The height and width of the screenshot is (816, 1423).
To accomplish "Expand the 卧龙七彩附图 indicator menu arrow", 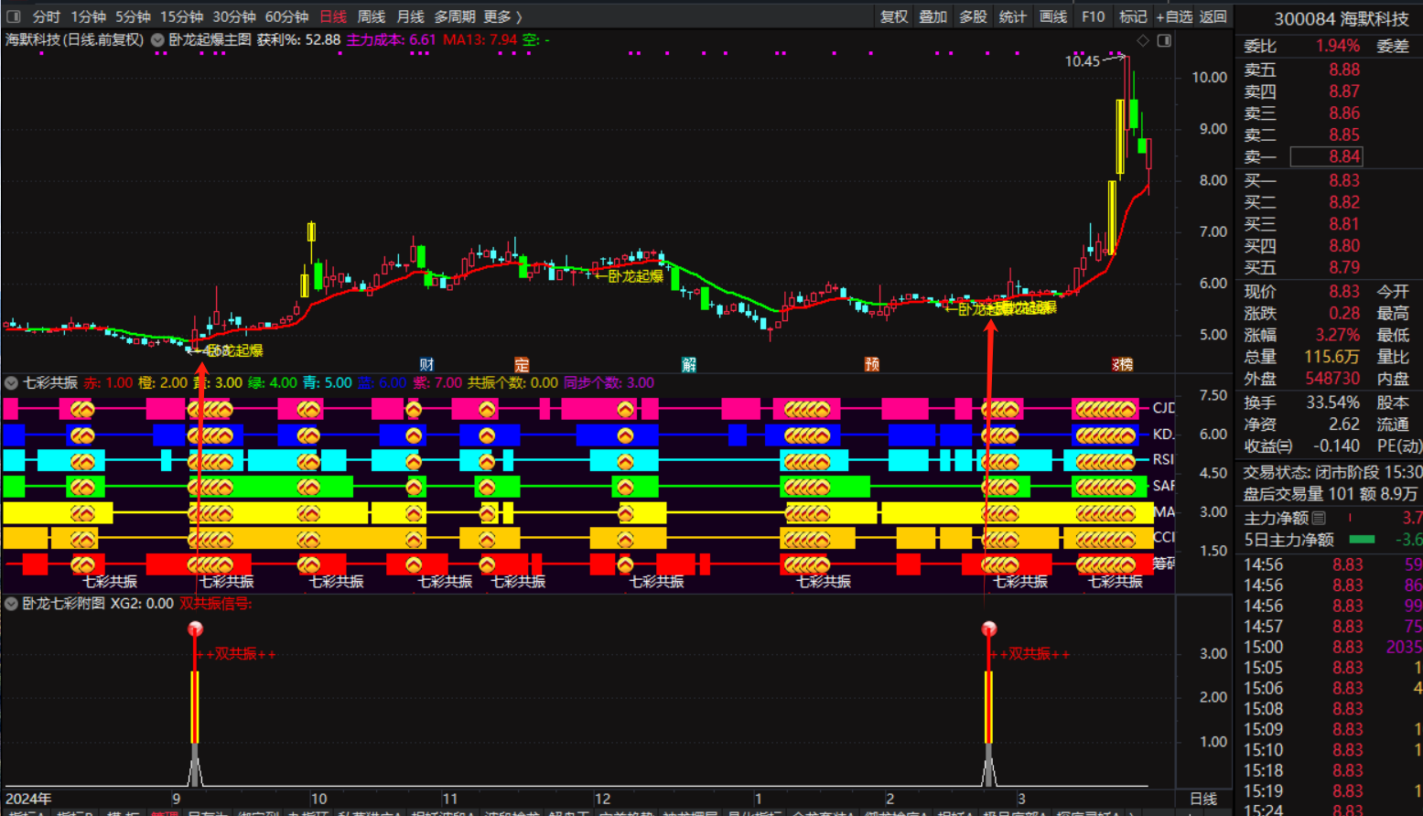I will (12, 604).
